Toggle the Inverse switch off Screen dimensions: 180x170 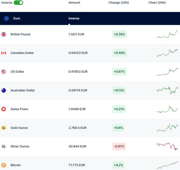(x=18, y=3)
